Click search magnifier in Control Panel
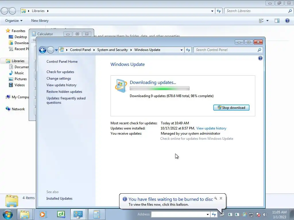 coord(259,50)
